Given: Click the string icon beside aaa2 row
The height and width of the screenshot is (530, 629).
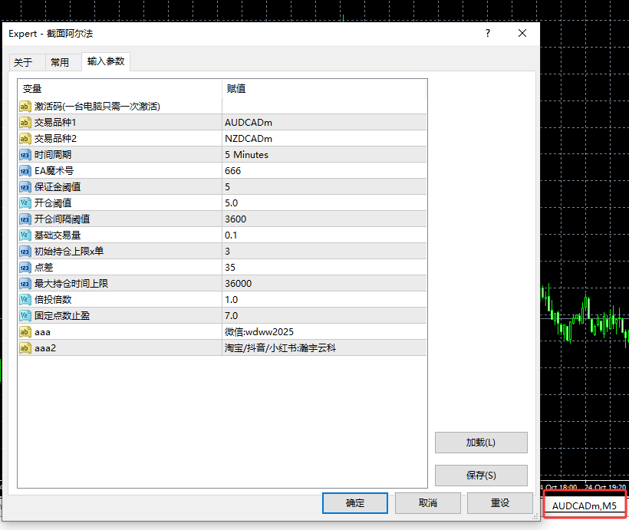Looking at the screenshot, I should pos(25,348).
